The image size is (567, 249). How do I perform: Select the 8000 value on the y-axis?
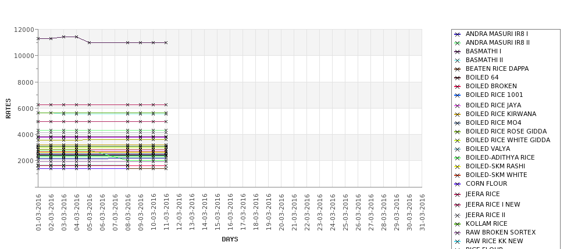[x=26, y=82]
